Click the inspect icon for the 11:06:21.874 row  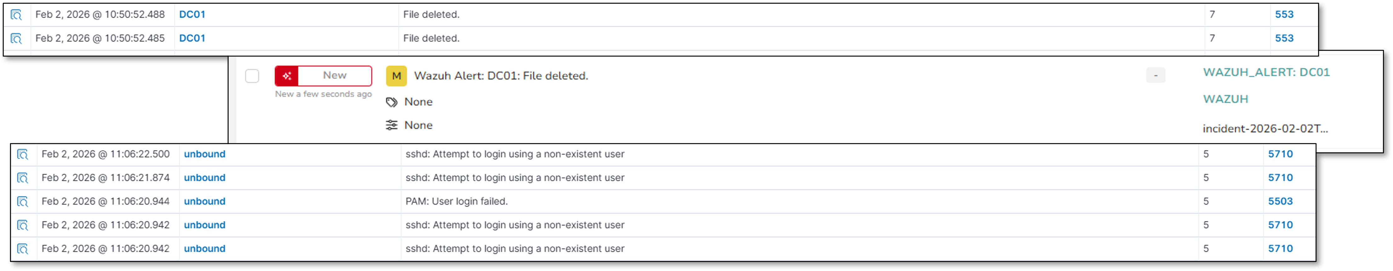pos(23,178)
